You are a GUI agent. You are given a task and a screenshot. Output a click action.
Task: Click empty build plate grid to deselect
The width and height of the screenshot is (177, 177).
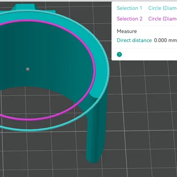[x=140, y=118]
